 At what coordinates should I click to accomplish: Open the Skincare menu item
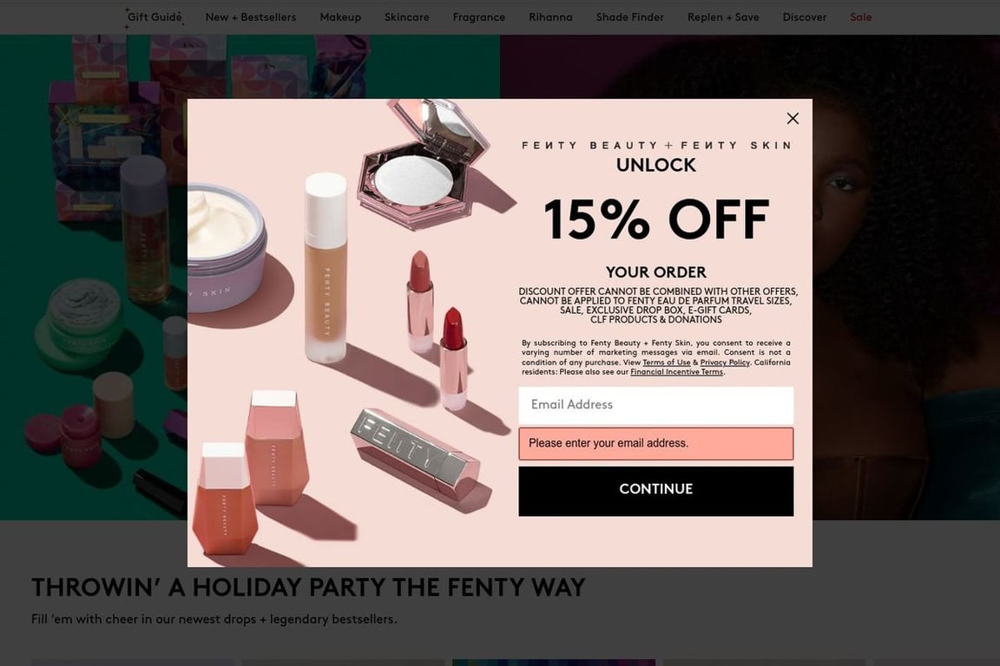(x=407, y=17)
